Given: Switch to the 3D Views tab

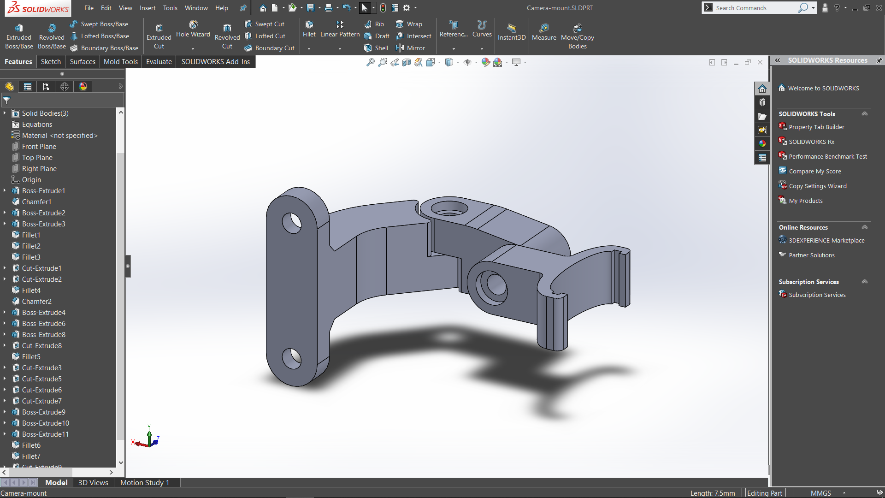Looking at the screenshot, I should click(93, 482).
